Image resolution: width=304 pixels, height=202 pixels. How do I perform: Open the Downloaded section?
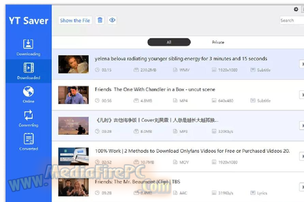[29, 71]
